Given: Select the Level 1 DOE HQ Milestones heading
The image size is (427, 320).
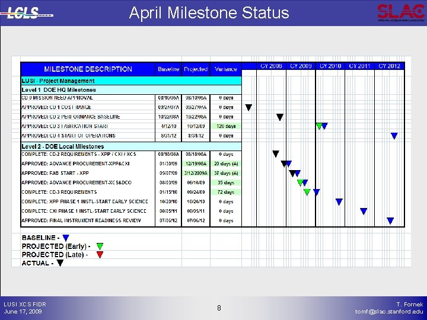Looking at the screenshot, I should pyautogui.click(x=131, y=90).
